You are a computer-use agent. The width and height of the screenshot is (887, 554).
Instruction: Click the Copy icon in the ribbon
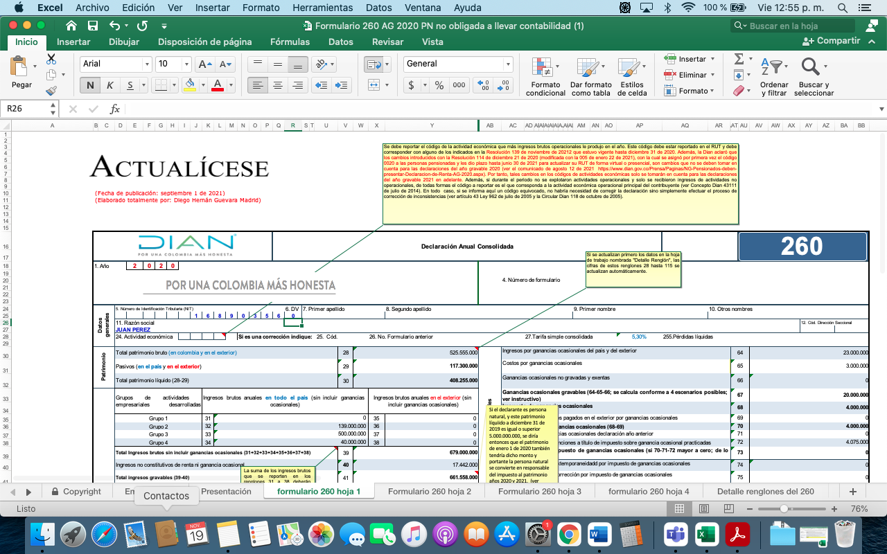pos(51,75)
